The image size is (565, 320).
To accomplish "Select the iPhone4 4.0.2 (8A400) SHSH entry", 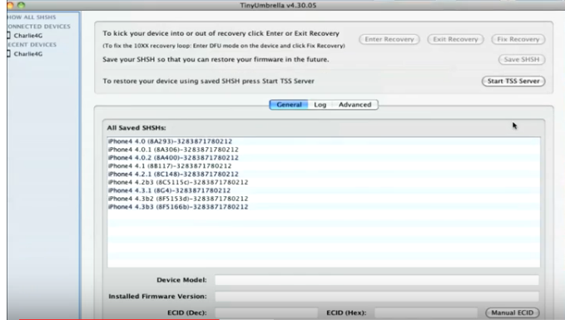I will pos(324,158).
